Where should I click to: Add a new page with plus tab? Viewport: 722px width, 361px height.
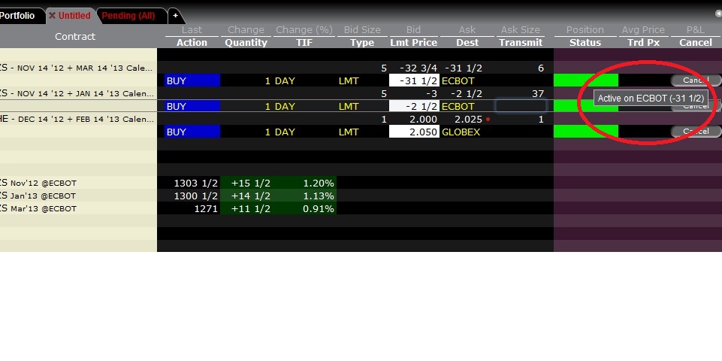tap(176, 16)
